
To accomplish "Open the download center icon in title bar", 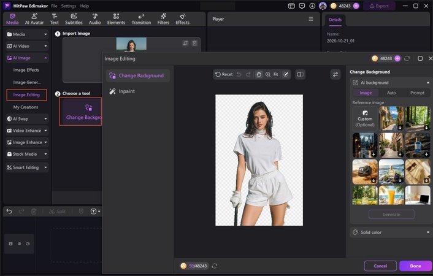I will 312,6.
